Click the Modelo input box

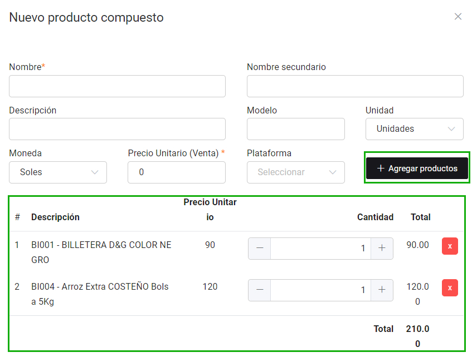click(296, 129)
